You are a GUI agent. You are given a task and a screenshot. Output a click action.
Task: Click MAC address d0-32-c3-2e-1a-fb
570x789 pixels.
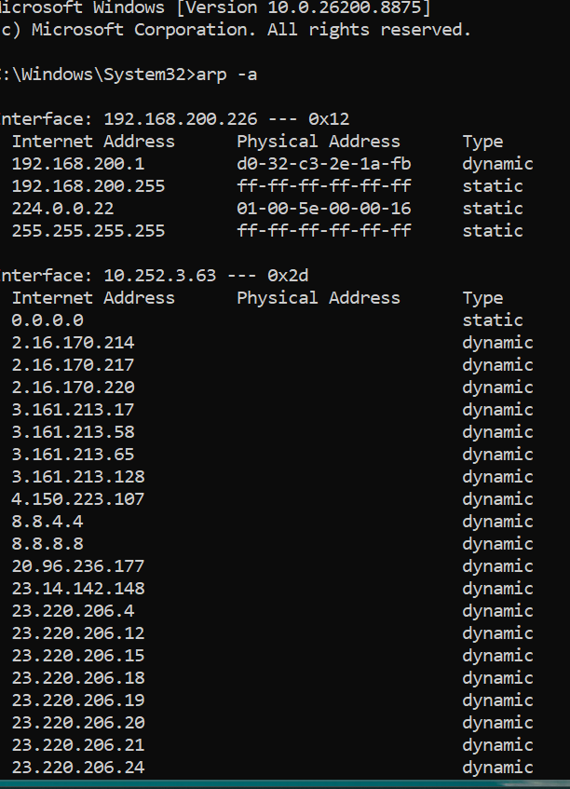pos(324,164)
